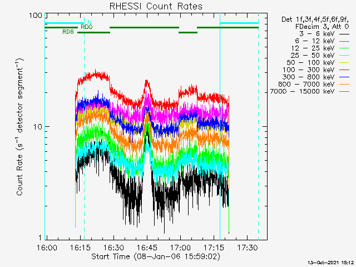Viewport: 356px width, 267px height.
Task: Click the orange line swatch for 800-7000 keV
Action: click(344, 85)
